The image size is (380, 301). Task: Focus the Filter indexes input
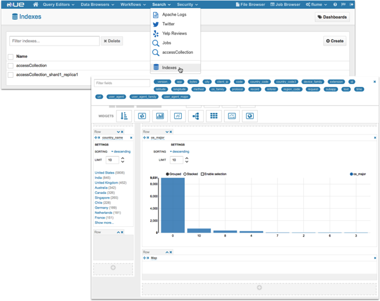(x=54, y=41)
